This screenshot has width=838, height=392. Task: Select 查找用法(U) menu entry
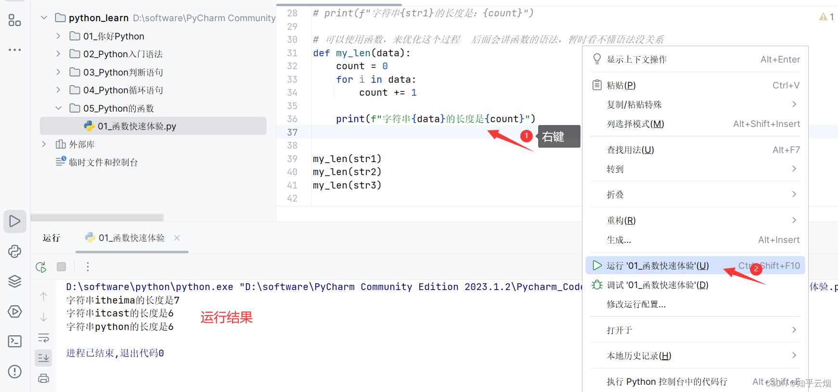pos(695,150)
